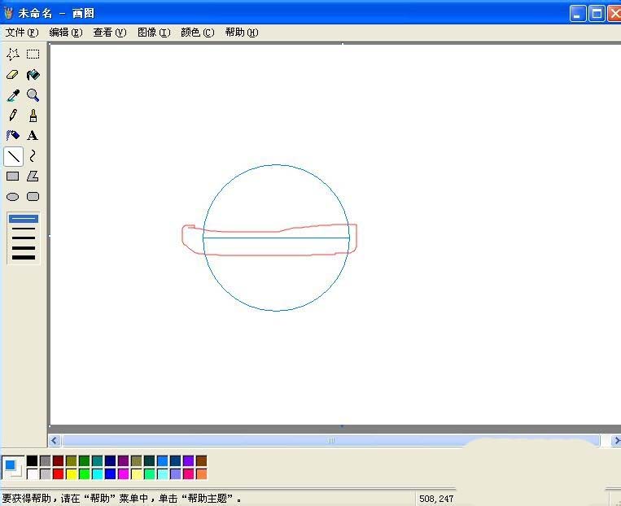Open the 帮助(H) menu
621x506 pixels.
(x=242, y=33)
